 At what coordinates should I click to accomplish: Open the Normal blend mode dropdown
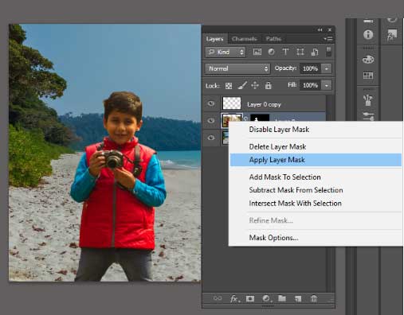(x=237, y=68)
